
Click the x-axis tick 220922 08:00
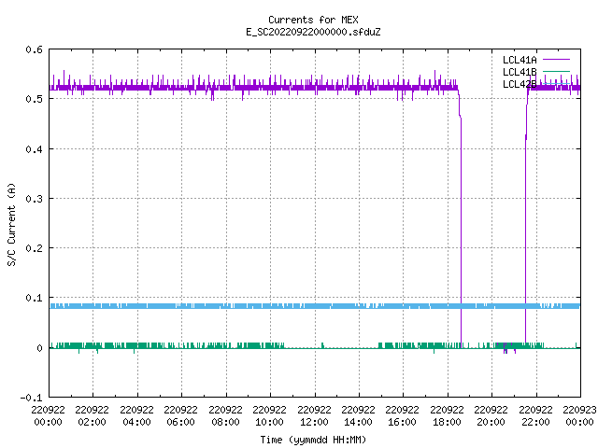tap(225, 415)
